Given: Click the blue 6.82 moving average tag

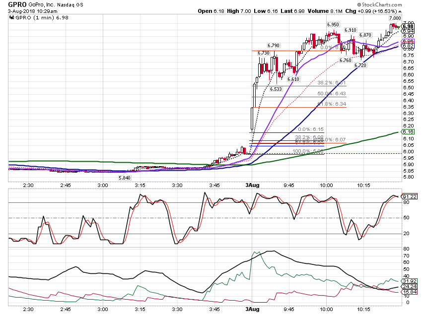Looking at the screenshot, I should pos(408,46).
